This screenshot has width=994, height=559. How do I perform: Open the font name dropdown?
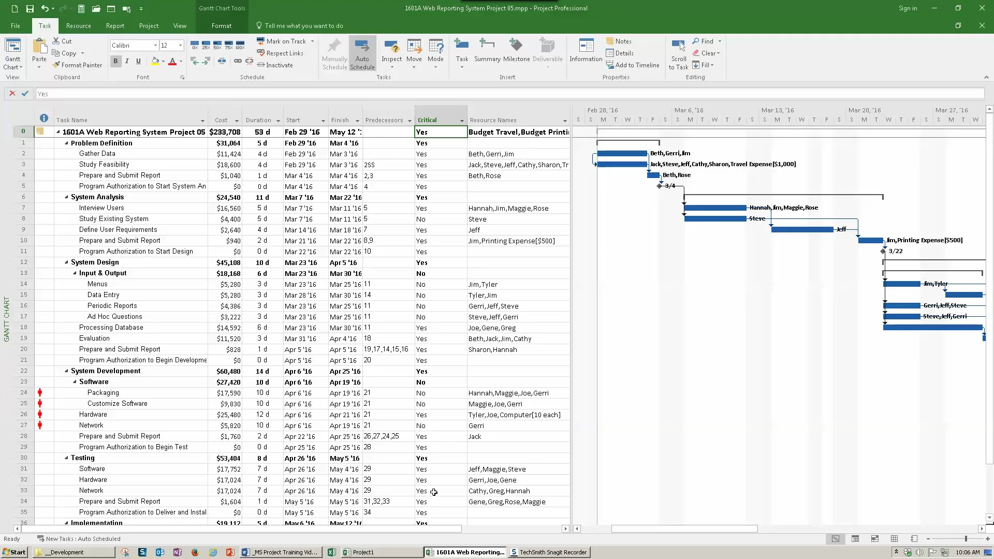click(155, 46)
